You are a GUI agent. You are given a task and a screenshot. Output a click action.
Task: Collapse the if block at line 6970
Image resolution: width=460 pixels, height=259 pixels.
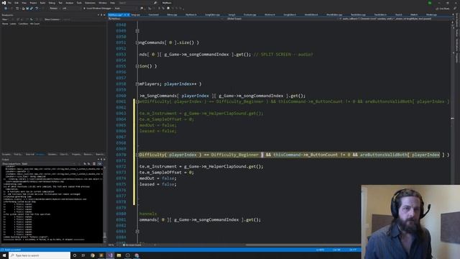(x=137, y=155)
